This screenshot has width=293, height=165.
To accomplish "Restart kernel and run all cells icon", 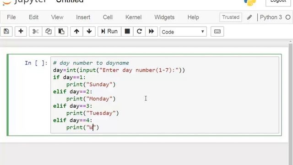I will point(152,32).
